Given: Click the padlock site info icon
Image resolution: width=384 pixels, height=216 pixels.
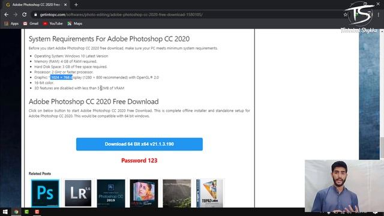Looking at the screenshot, I should pyautogui.click(x=35, y=14).
